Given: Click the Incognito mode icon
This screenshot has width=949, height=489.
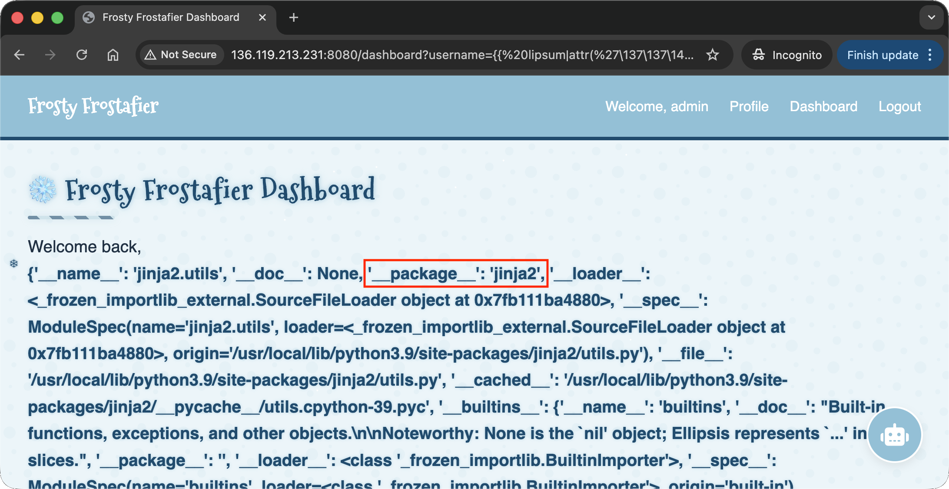Looking at the screenshot, I should [759, 55].
